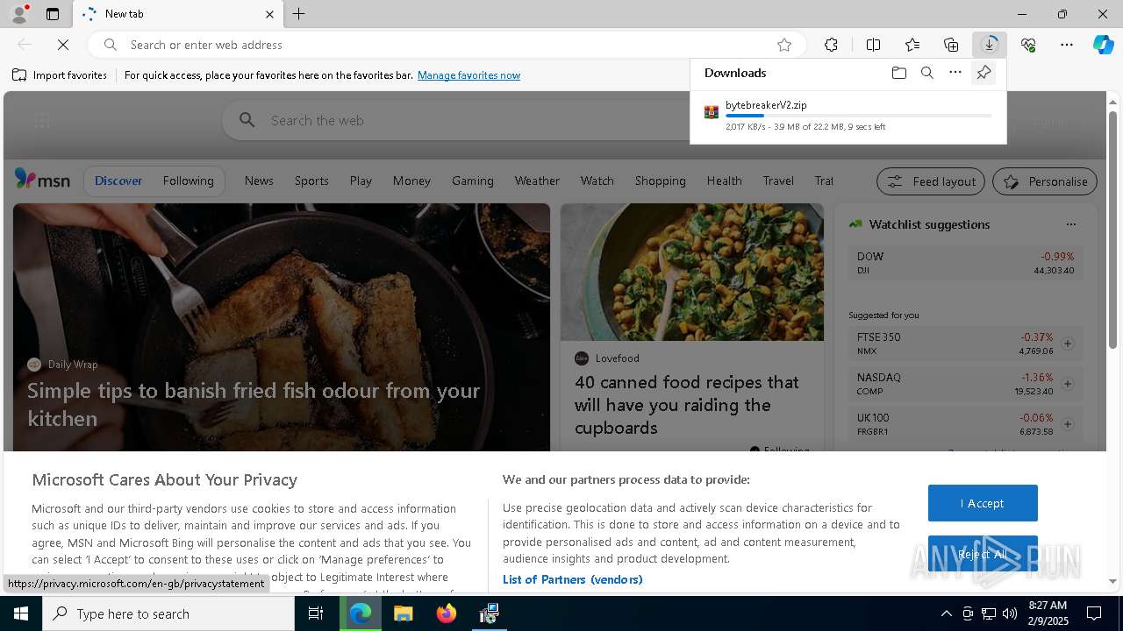The height and width of the screenshot is (631, 1123).
Task: Open the Health menu item
Action: 724,181
